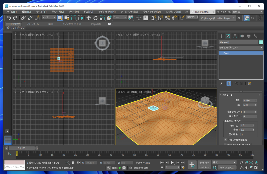Click Use Pivot Point Center icon
This screenshot has width=267, height=174.
click(x=131, y=18)
